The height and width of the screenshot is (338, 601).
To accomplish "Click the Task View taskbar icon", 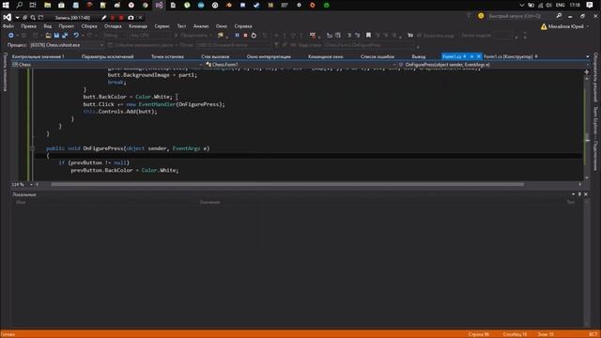I will pos(33,5).
